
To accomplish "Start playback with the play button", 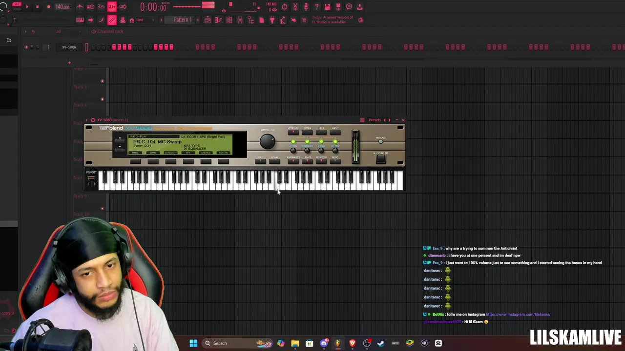I will point(27,7).
